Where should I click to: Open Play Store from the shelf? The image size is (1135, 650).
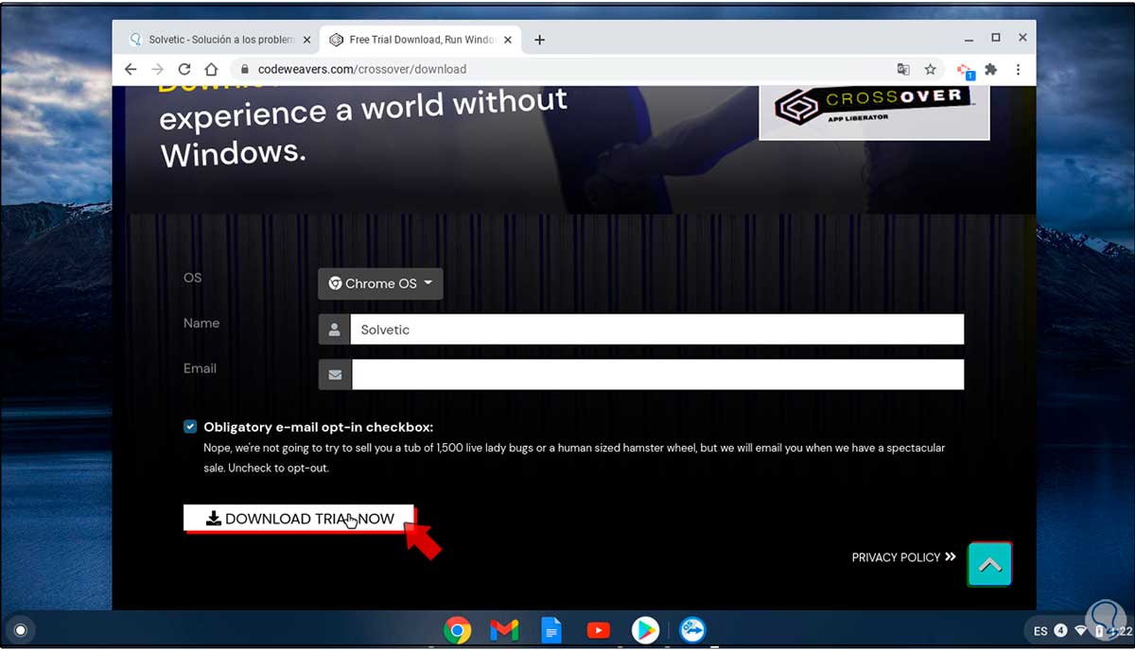(x=645, y=630)
